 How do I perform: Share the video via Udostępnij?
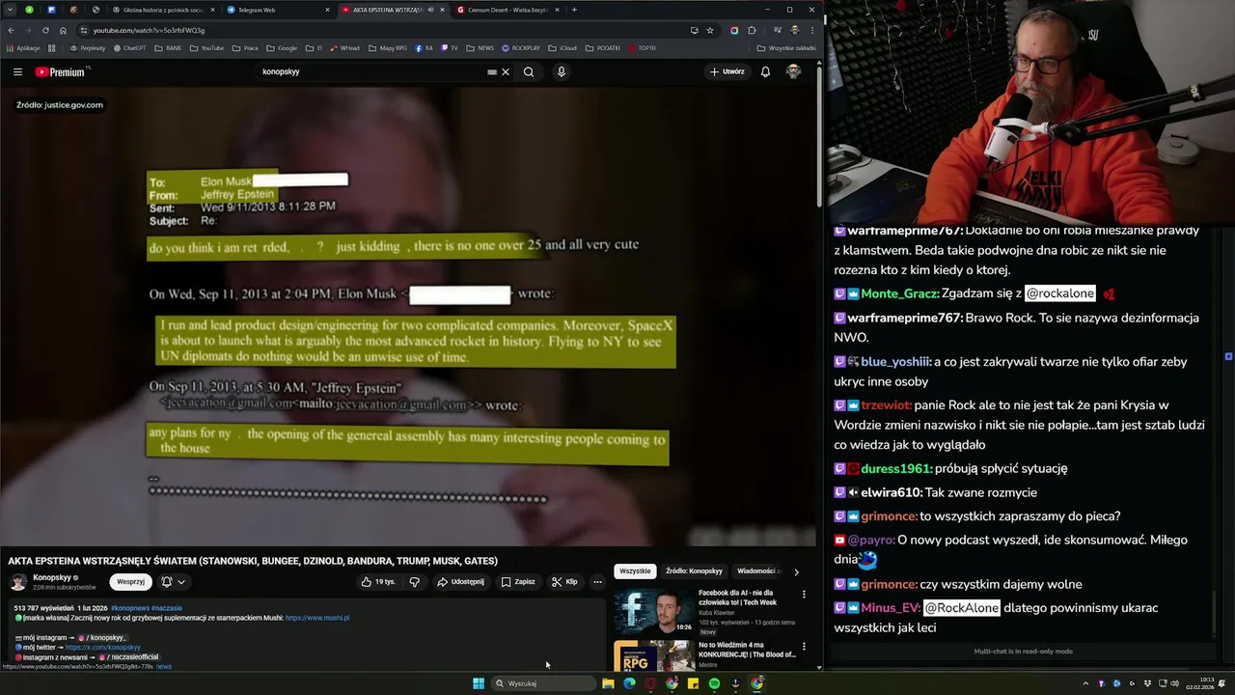click(461, 582)
